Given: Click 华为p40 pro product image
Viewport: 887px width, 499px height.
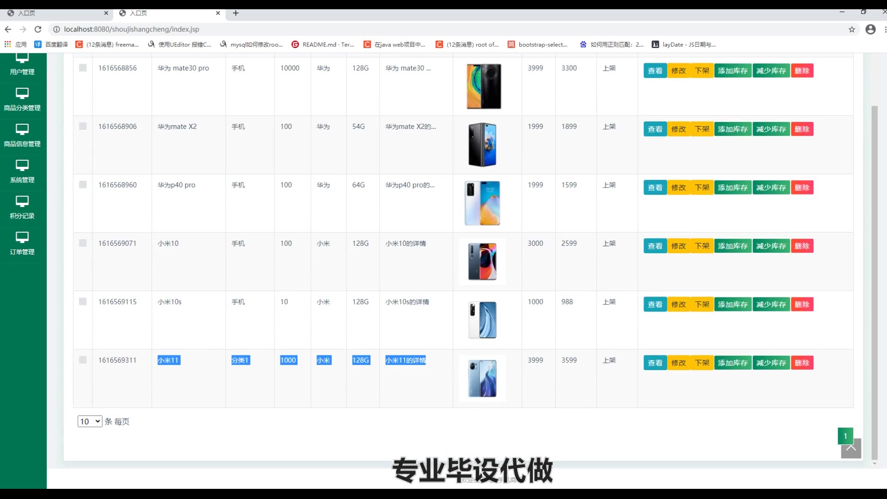Looking at the screenshot, I should pos(482,203).
